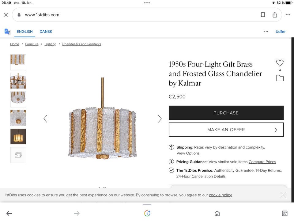Save the chandelier to a folder
Image resolution: width=294 pixels, height=221 pixels.
(280, 78)
